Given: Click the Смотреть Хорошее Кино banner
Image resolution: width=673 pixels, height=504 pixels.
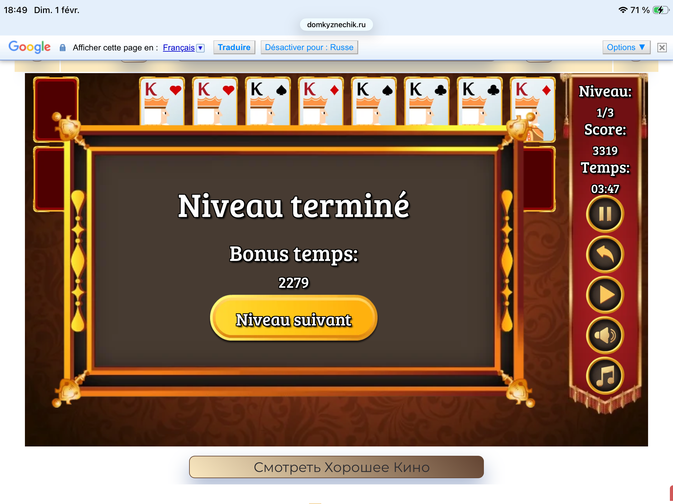Looking at the screenshot, I should [x=336, y=467].
